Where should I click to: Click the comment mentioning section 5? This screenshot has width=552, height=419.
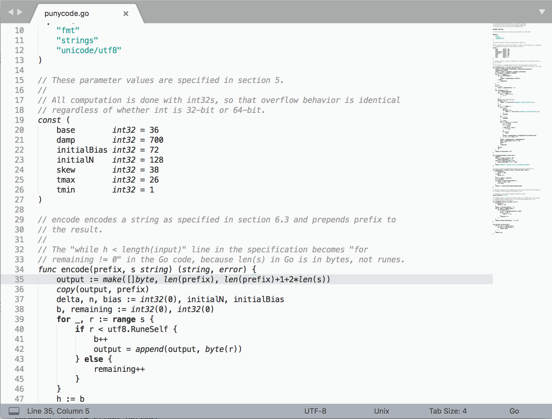tap(161, 80)
